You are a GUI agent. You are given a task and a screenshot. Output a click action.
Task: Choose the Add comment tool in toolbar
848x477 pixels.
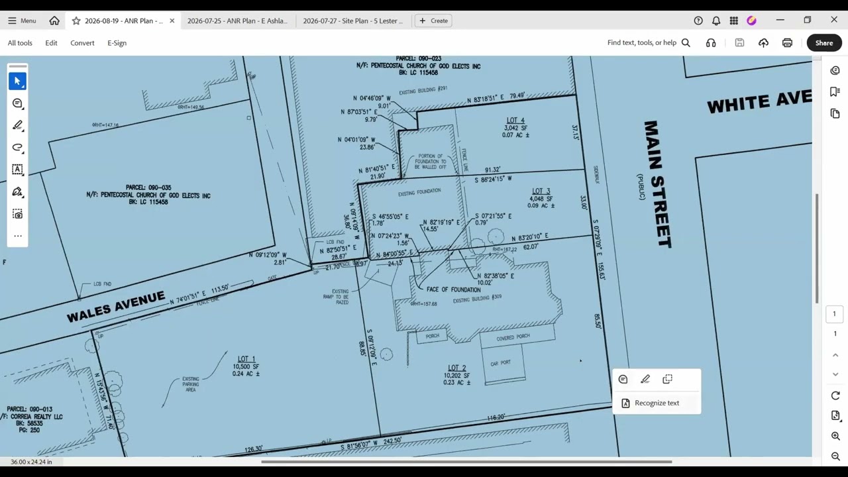[17, 103]
